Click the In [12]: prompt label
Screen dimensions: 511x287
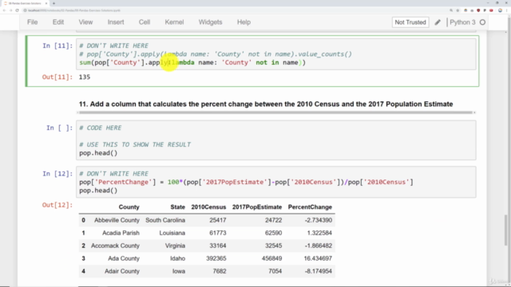tap(57, 174)
